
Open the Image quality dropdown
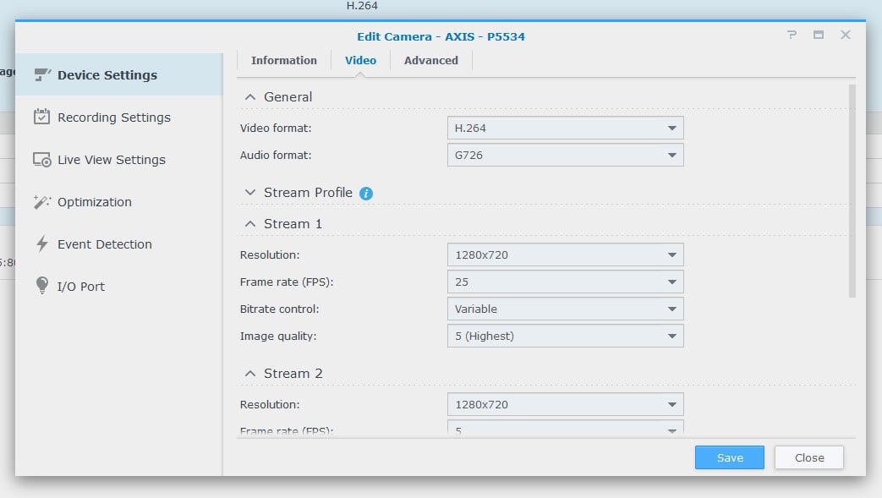point(566,336)
